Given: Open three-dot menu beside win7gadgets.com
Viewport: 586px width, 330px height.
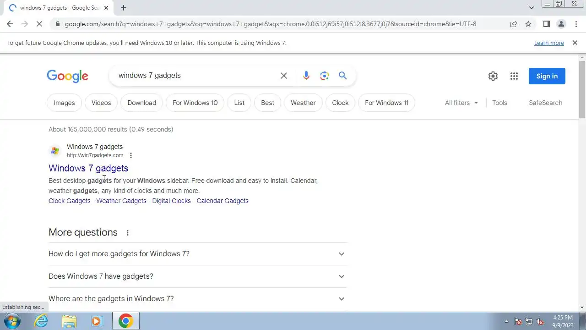Looking at the screenshot, I should coord(131,155).
